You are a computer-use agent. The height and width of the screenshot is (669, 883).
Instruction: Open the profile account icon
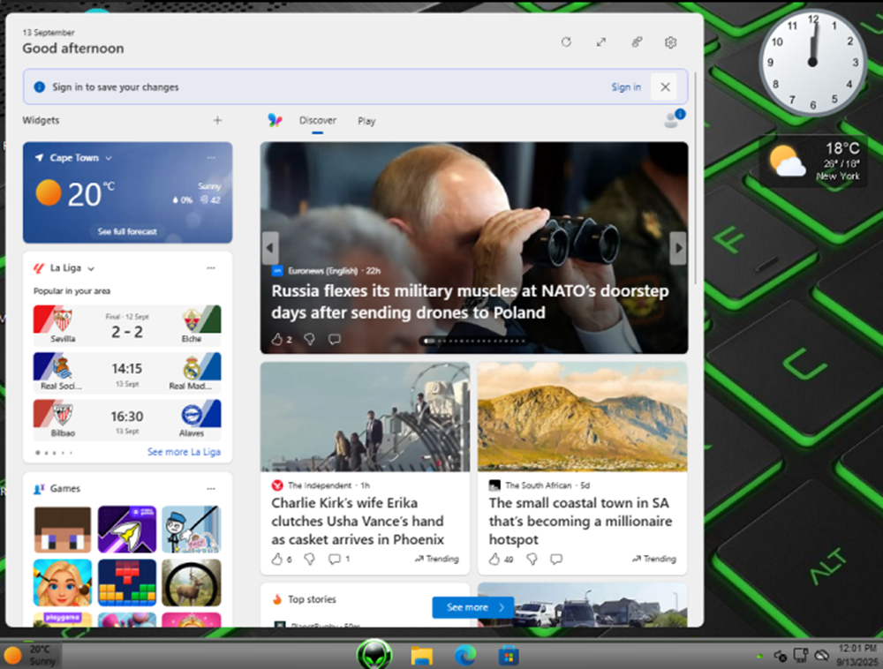point(672,121)
